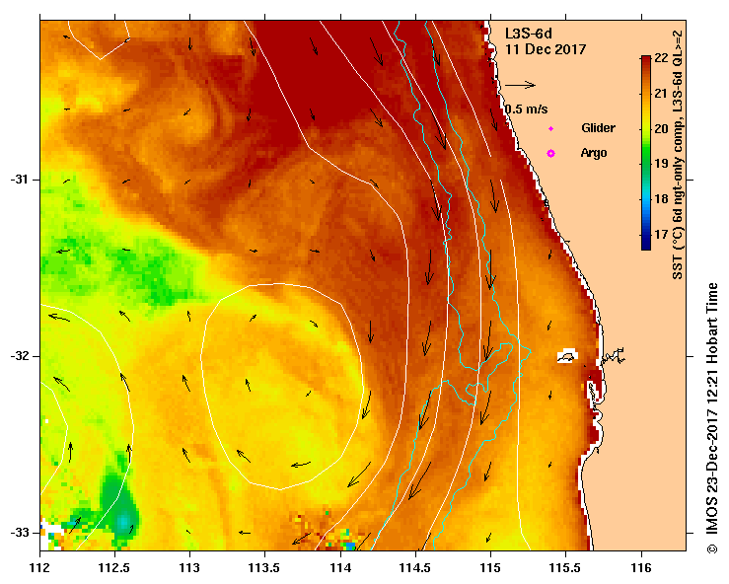This screenshot has width=729, height=584.
Task: Click the magenta Glider legend marker
Action: pos(550,129)
